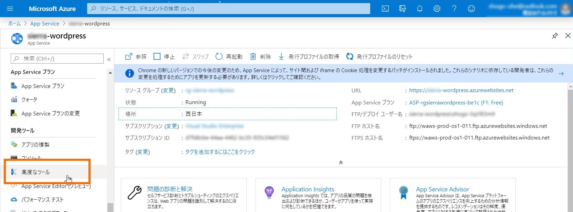The image size is (573, 212).
Task: Click 変更 link next to サブスクリプション
Action: pos(172,126)
